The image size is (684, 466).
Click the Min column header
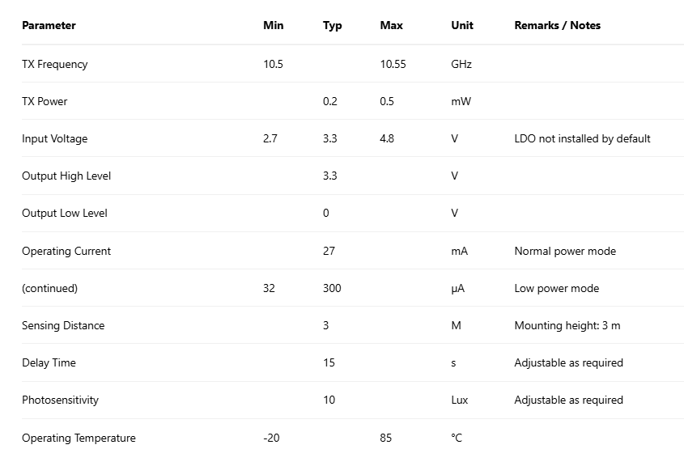click(274, 25)
